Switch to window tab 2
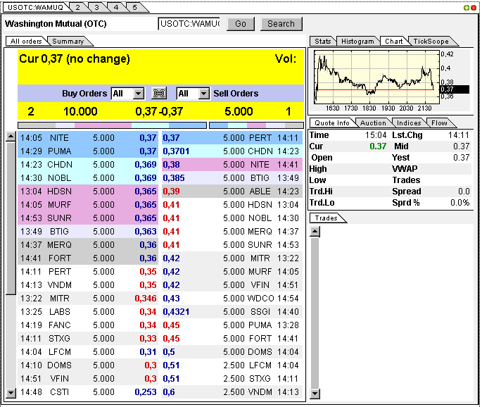This screenshot has width=482, height=407. (78, 7)
